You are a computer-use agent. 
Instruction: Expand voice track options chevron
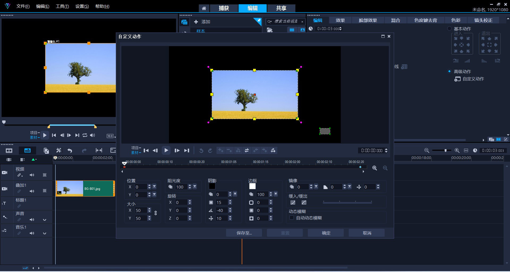point(45,220)
